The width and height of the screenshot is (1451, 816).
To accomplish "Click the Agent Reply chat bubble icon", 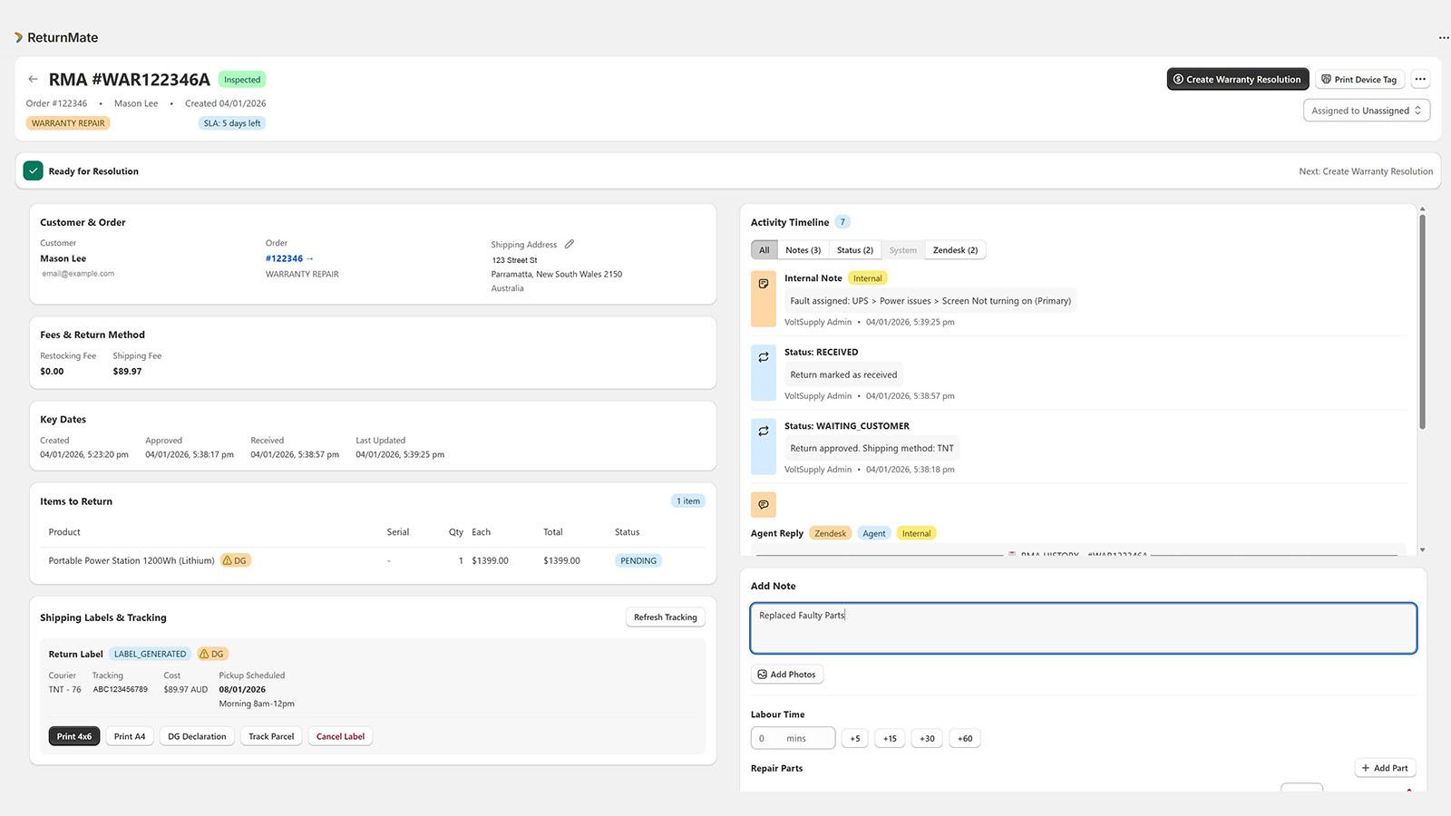I will [764, 504].
